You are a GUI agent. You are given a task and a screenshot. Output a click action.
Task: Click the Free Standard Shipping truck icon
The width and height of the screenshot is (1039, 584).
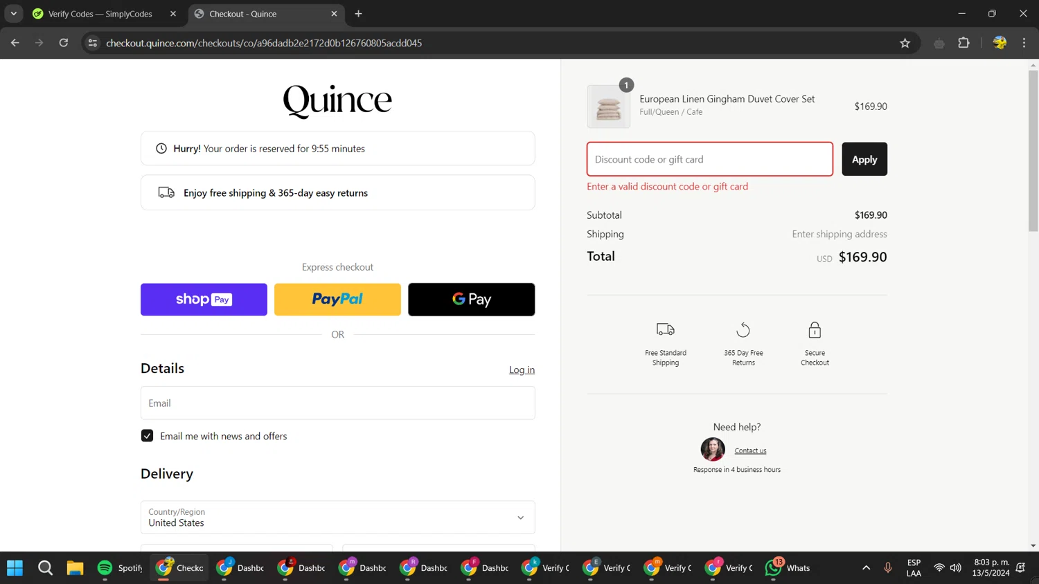665,330
